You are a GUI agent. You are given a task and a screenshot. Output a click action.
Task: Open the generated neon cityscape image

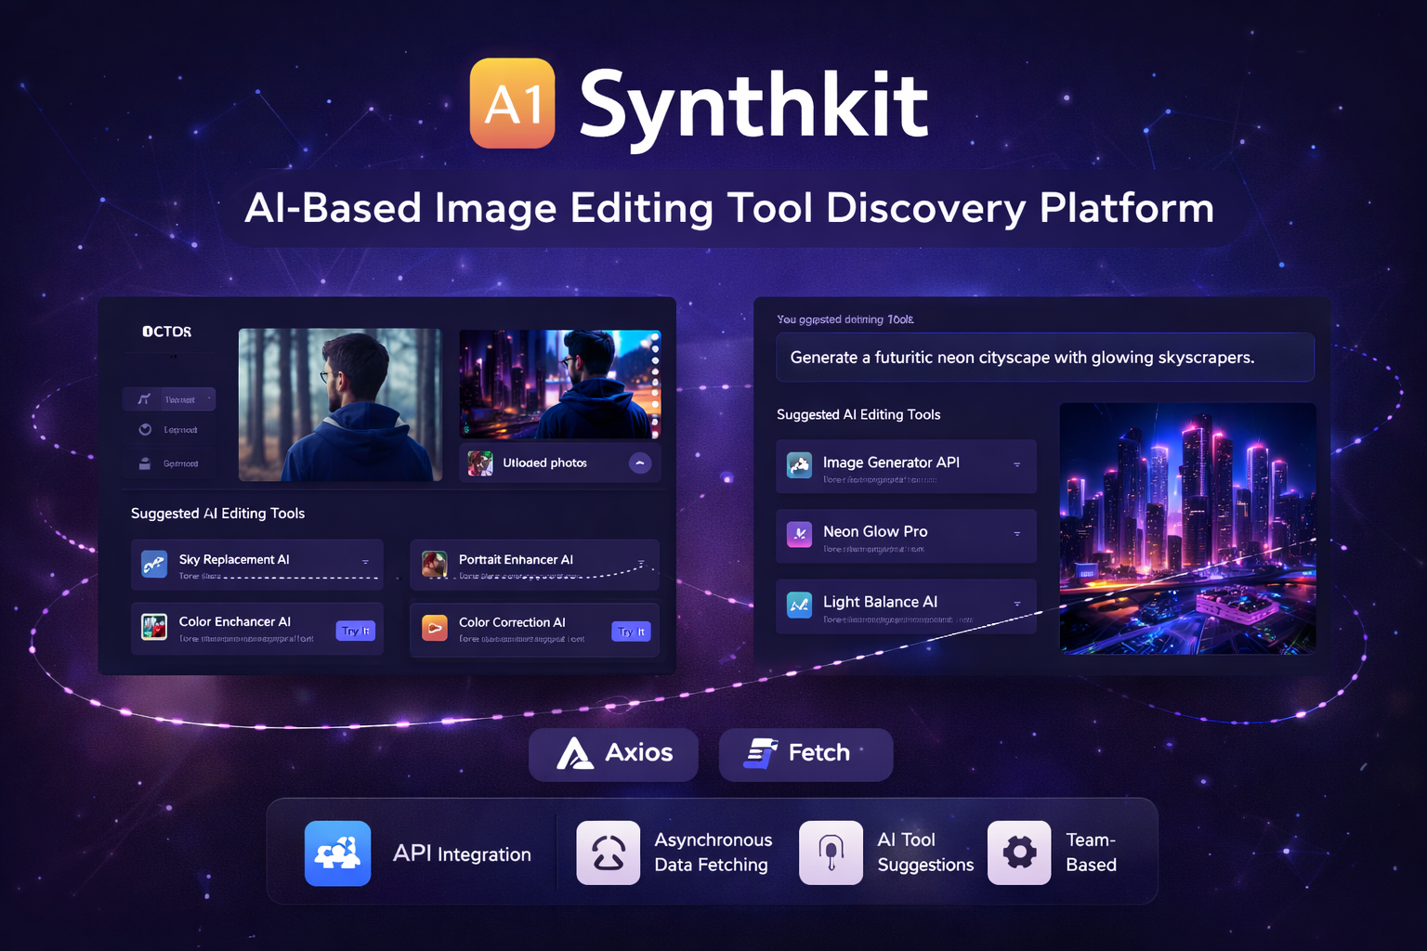click(x=1187, y=528)
